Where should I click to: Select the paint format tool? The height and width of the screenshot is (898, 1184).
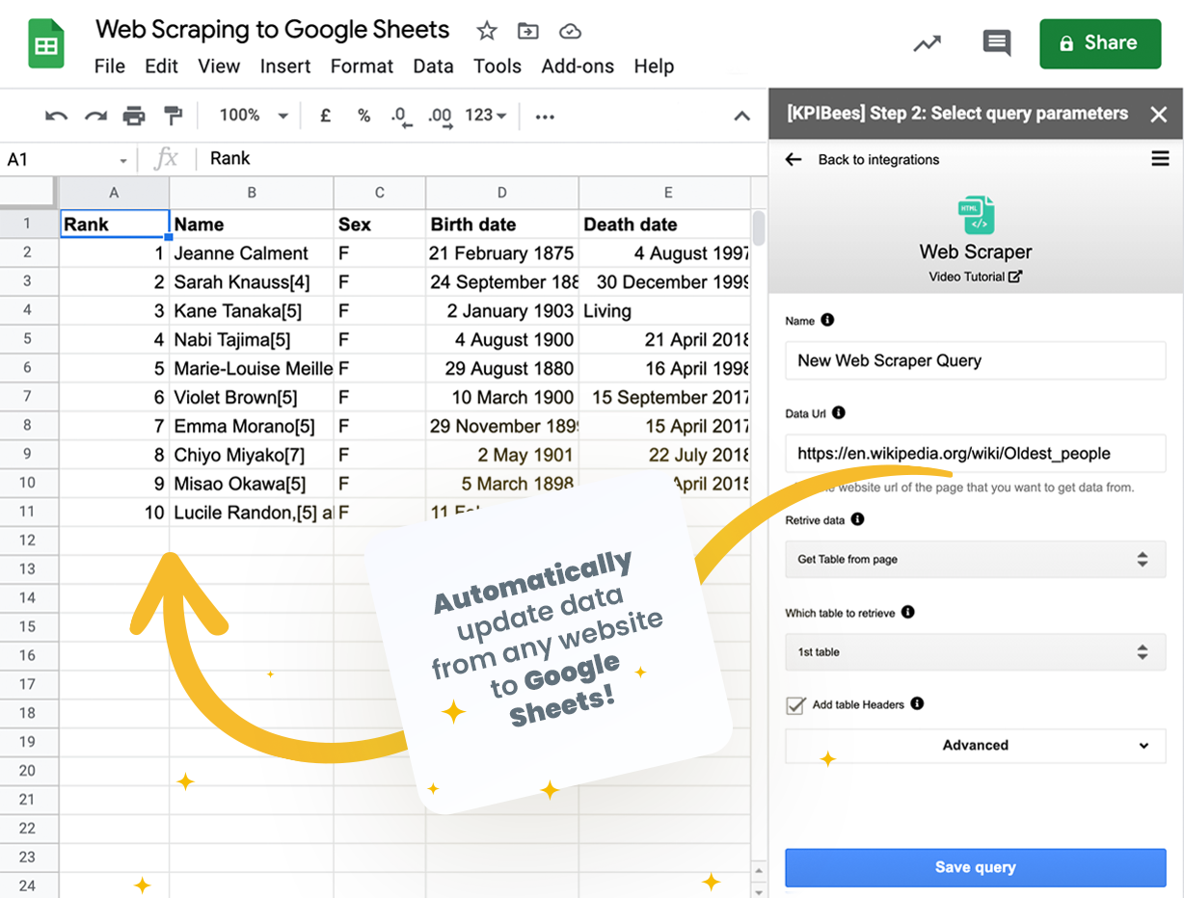174,116
